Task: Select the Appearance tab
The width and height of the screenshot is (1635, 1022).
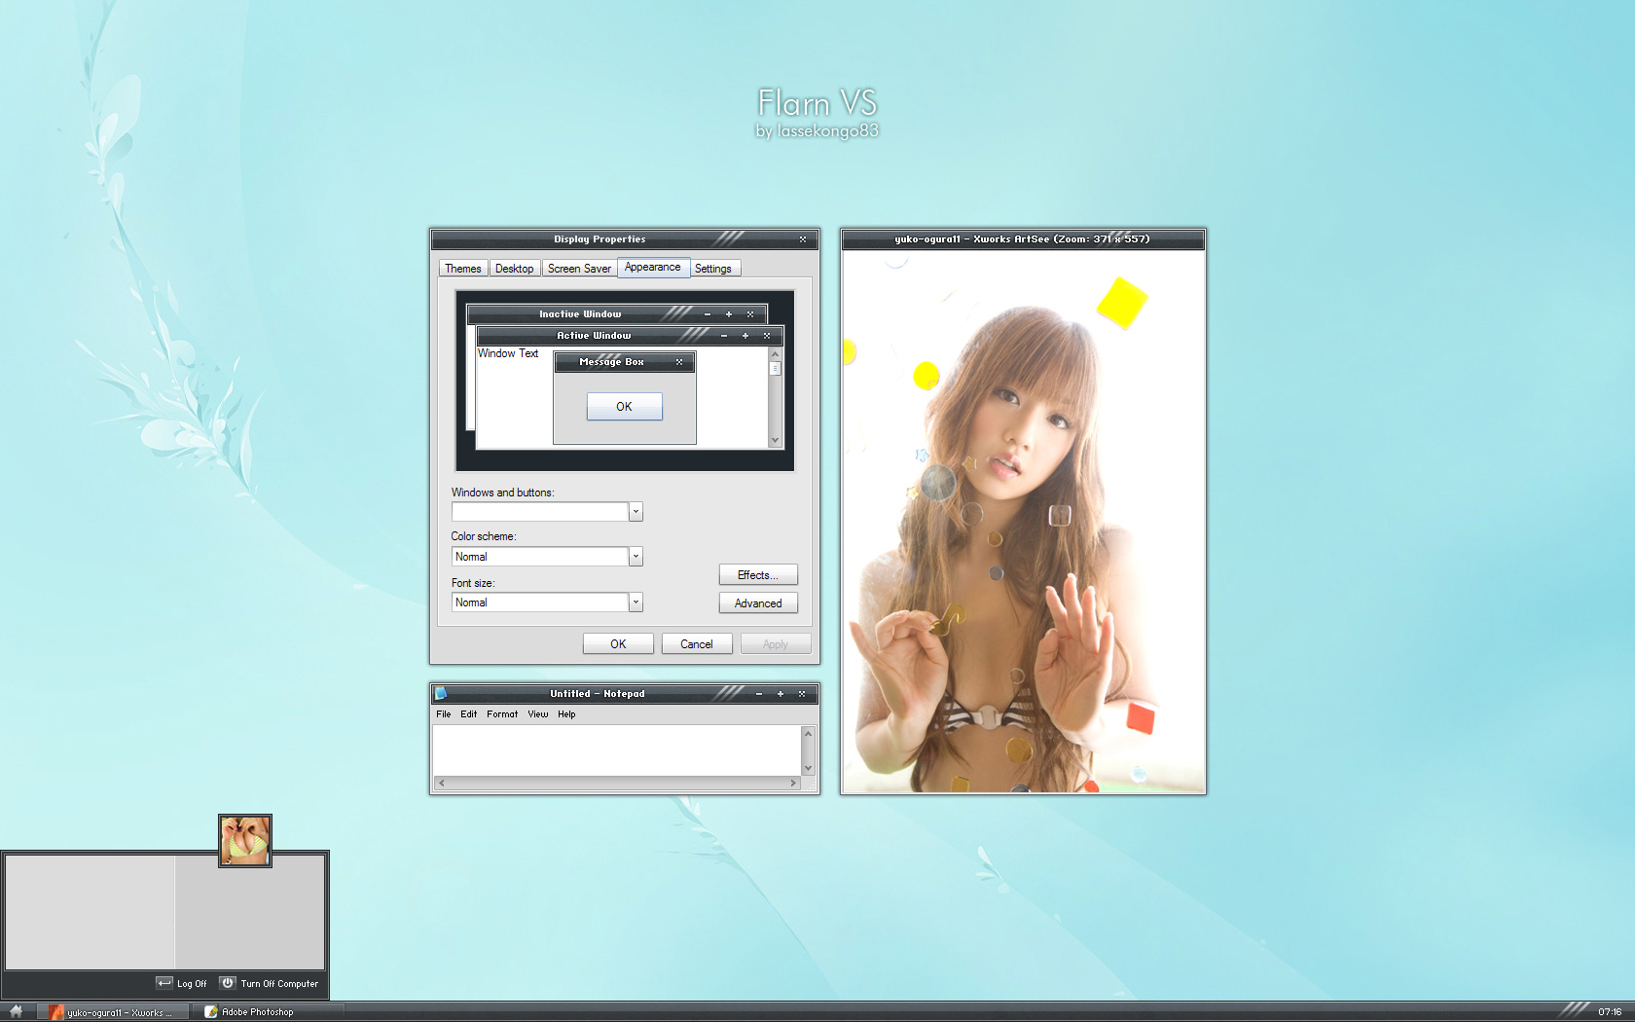Action: [x=653, y=267]
